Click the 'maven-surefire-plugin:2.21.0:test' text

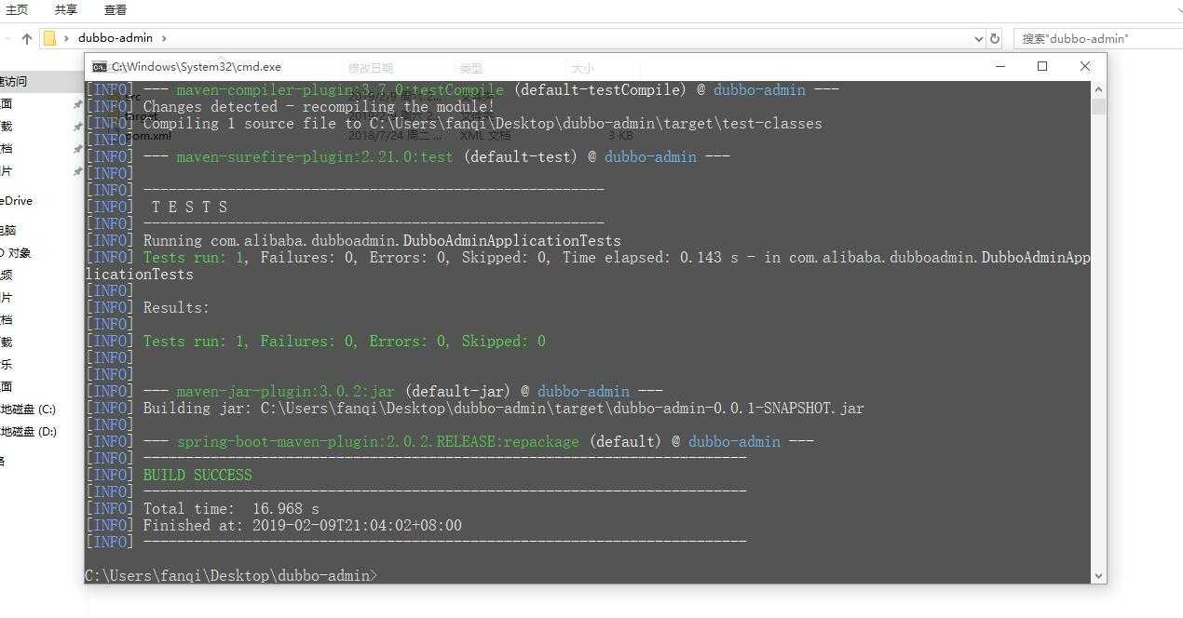click(315, 157)
